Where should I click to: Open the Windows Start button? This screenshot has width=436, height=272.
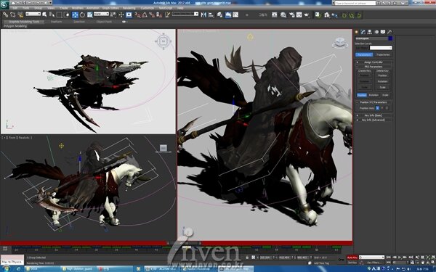(x=6, y=268)
